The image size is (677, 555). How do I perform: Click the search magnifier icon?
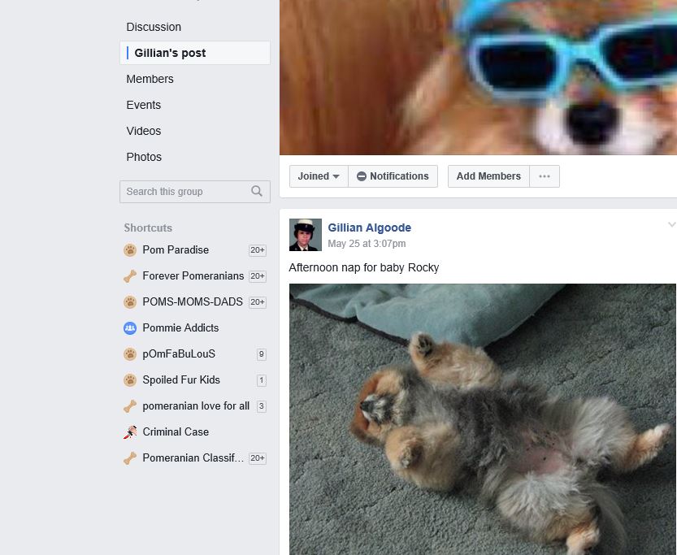257,191
